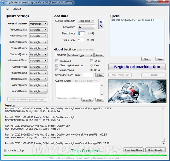Enable Vsync checkbox
This screenshot has width=170, height=161.
pyautogui.click(x=57, y=70)
